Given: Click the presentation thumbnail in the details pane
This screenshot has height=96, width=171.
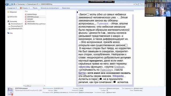Looking at the screenshot, I should click(10, 91).
